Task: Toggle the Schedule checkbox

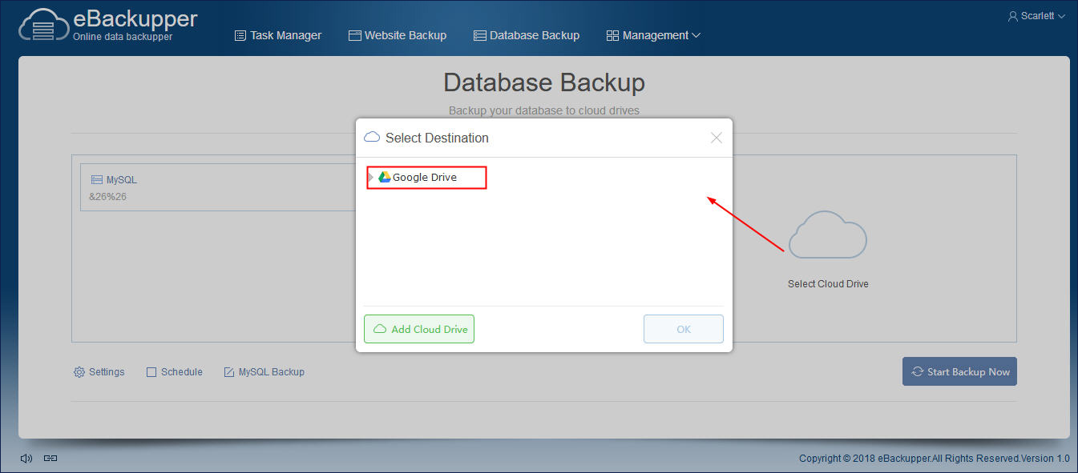Action: [151, 372]
